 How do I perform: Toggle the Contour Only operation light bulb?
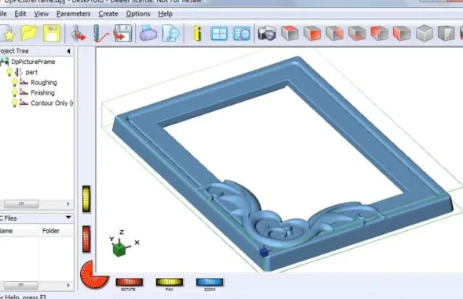(x=14, y=103)
